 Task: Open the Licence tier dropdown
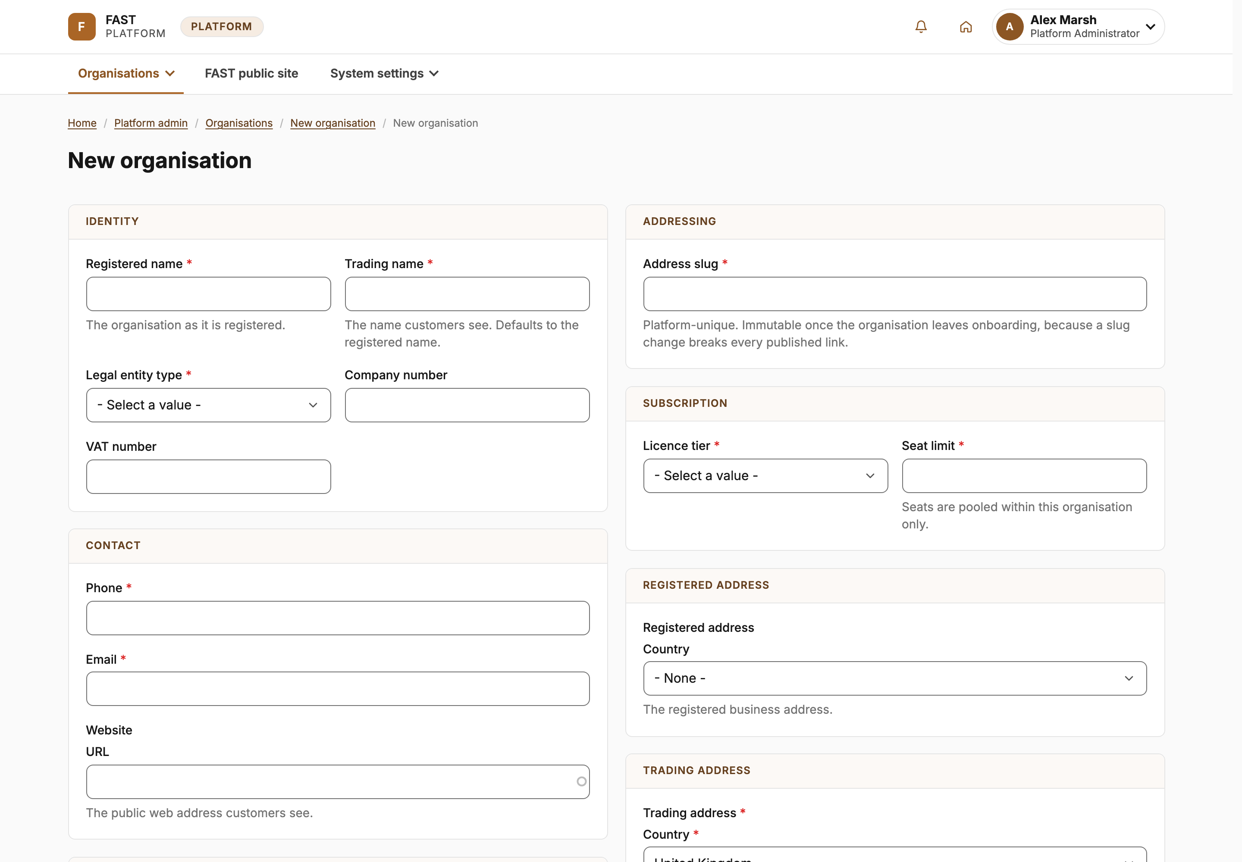tap(765, 476)
